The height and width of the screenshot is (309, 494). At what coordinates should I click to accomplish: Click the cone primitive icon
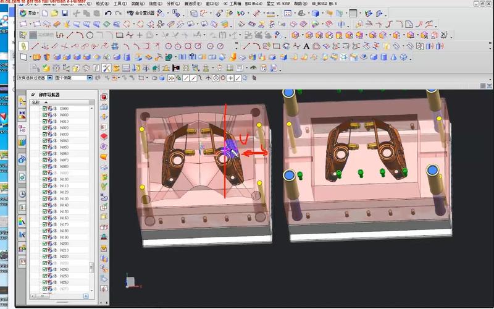point(393,57)
